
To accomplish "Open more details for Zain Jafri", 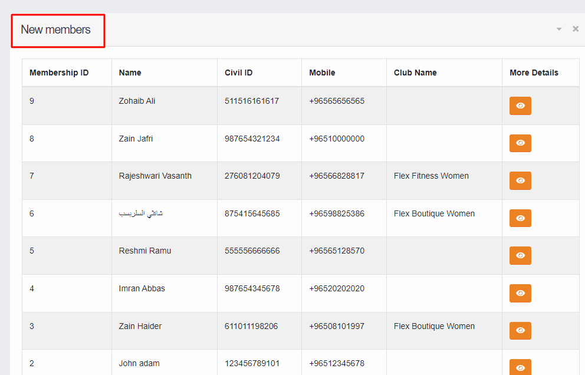I will [x=520, y=143].
